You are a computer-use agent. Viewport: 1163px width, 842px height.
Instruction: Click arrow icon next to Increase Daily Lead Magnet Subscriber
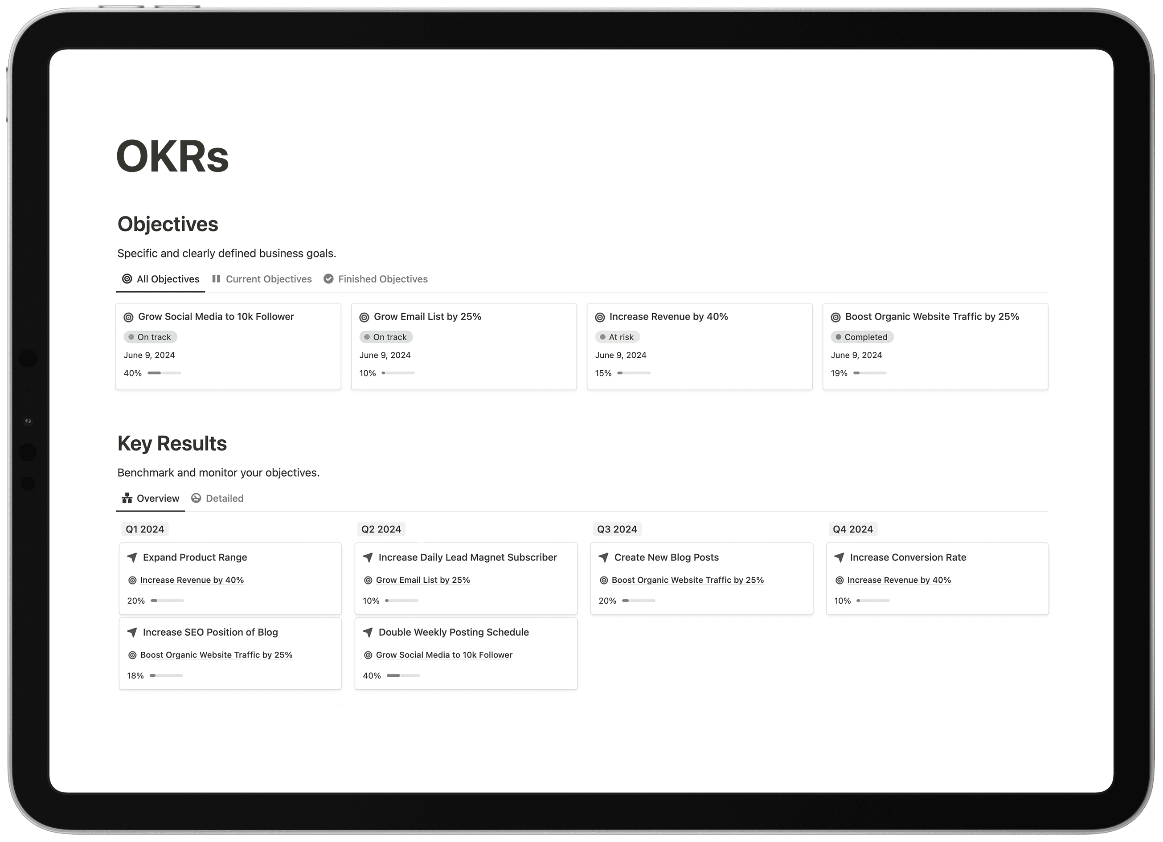coord(368,557)
